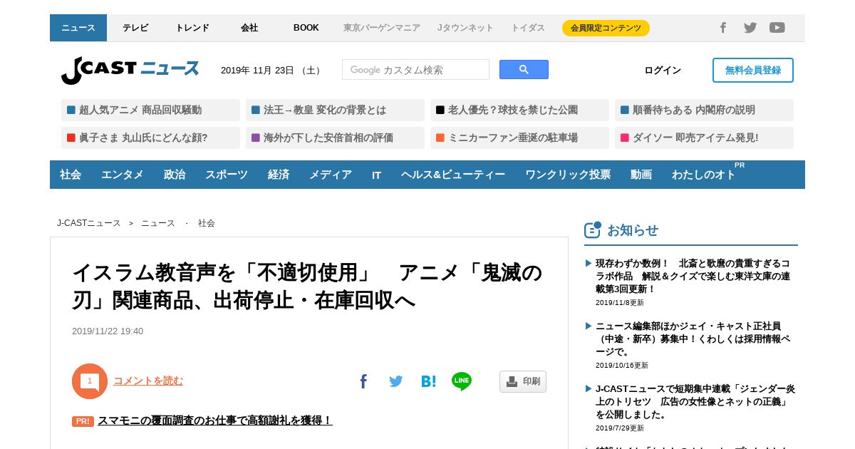
Task: Click the ログイン link
Action: (663, 70)
